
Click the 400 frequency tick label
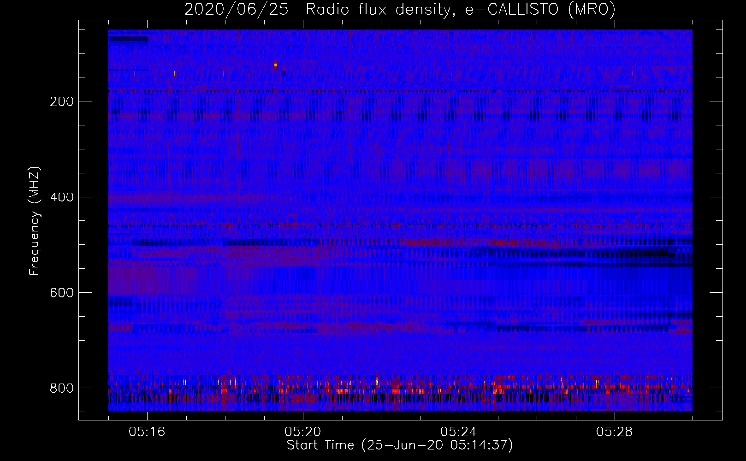[62, 197]
